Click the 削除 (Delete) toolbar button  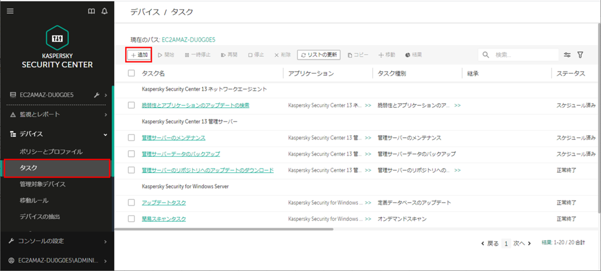pos(282,54)
